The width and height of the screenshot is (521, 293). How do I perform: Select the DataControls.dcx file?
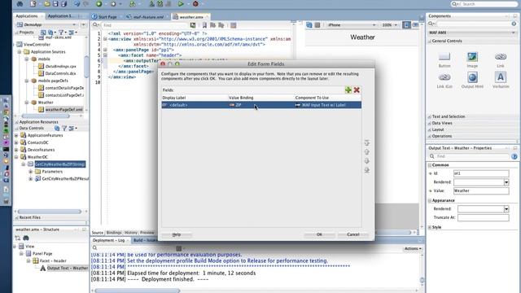click(x=60, y=73)
